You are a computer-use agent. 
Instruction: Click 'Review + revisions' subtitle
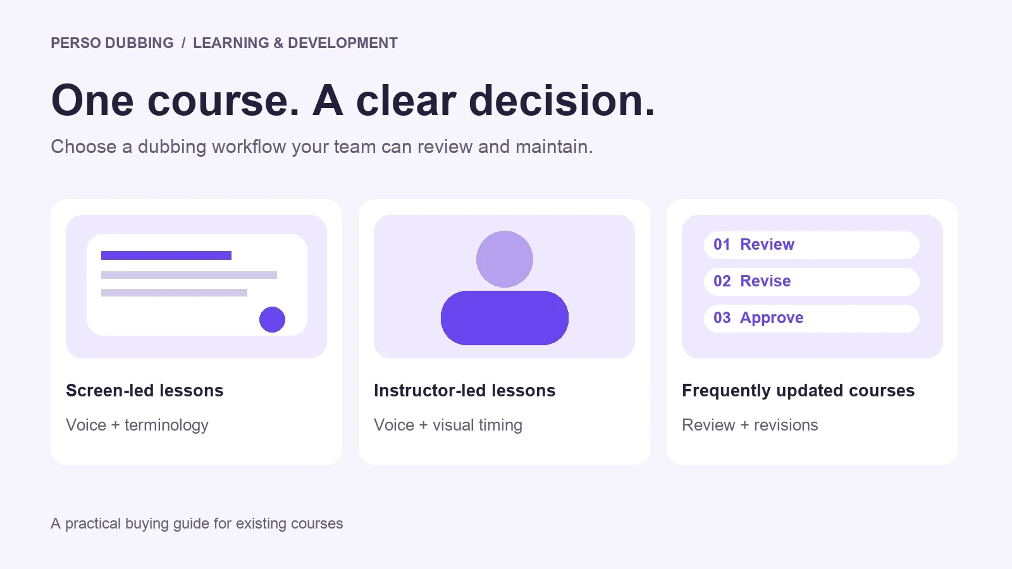750,425
